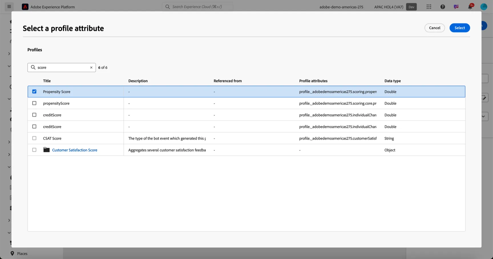Click the Dev environment badge
The height and width of the screenshot is (259, 493).
coord(411,7)
